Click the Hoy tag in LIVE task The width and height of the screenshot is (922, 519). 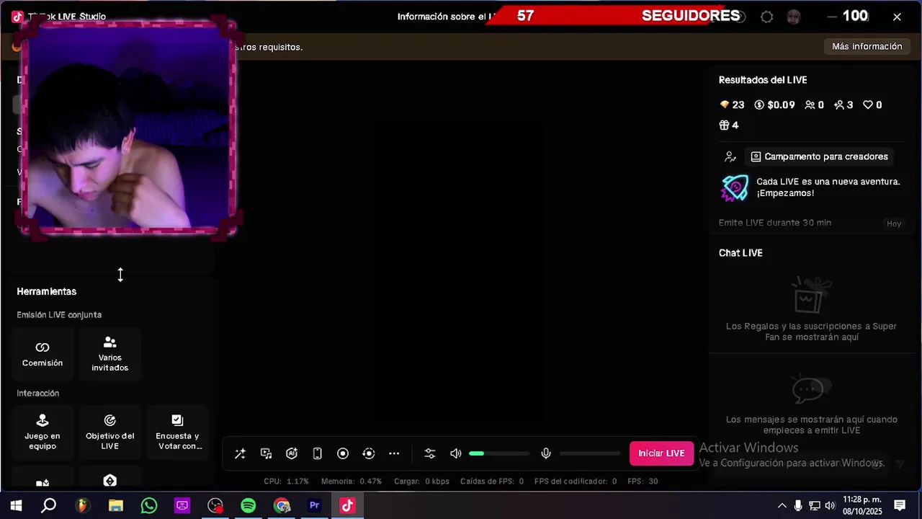[x=894, y=223]
